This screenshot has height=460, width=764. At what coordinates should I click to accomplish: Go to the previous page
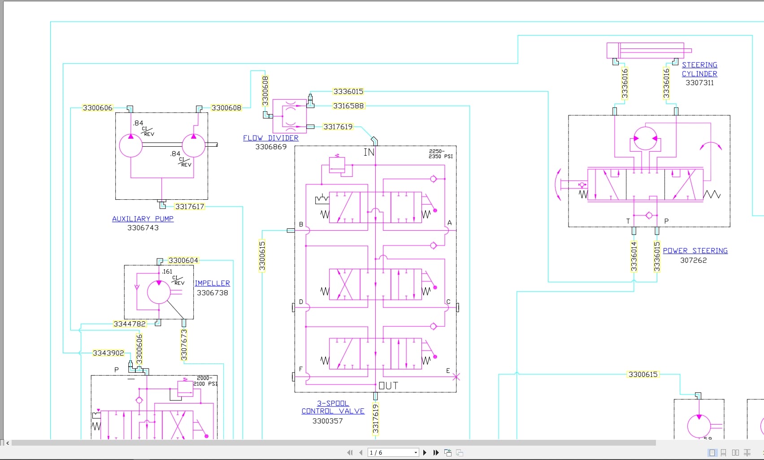[x=361, y=452]
